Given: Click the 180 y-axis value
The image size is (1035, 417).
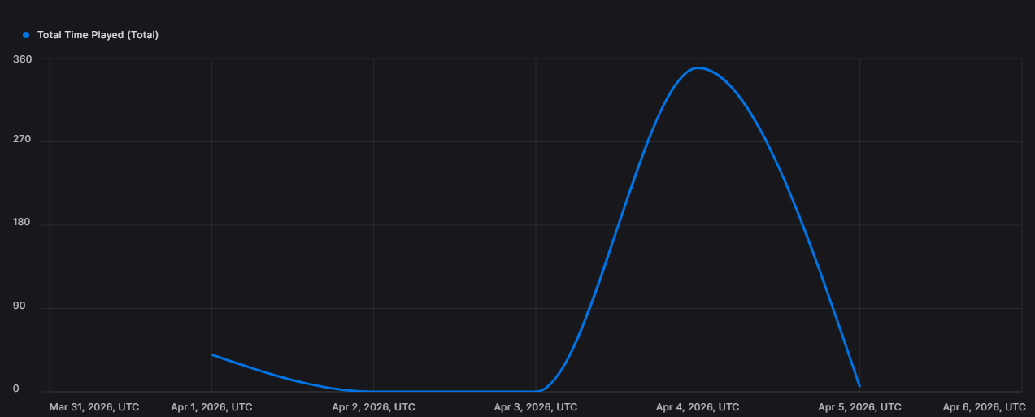Looking at the screenshot, I should (x=23, y=224).
